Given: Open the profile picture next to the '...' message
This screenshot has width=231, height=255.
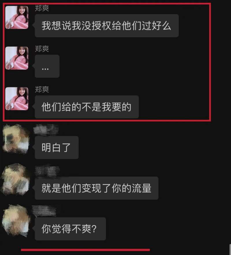Looking at the screenshot, I should pyautogui.click(x=17, y=58).
